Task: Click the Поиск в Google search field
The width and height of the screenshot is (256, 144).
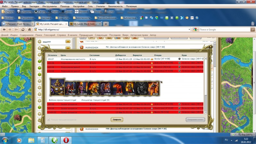Action: coord(225,29)
